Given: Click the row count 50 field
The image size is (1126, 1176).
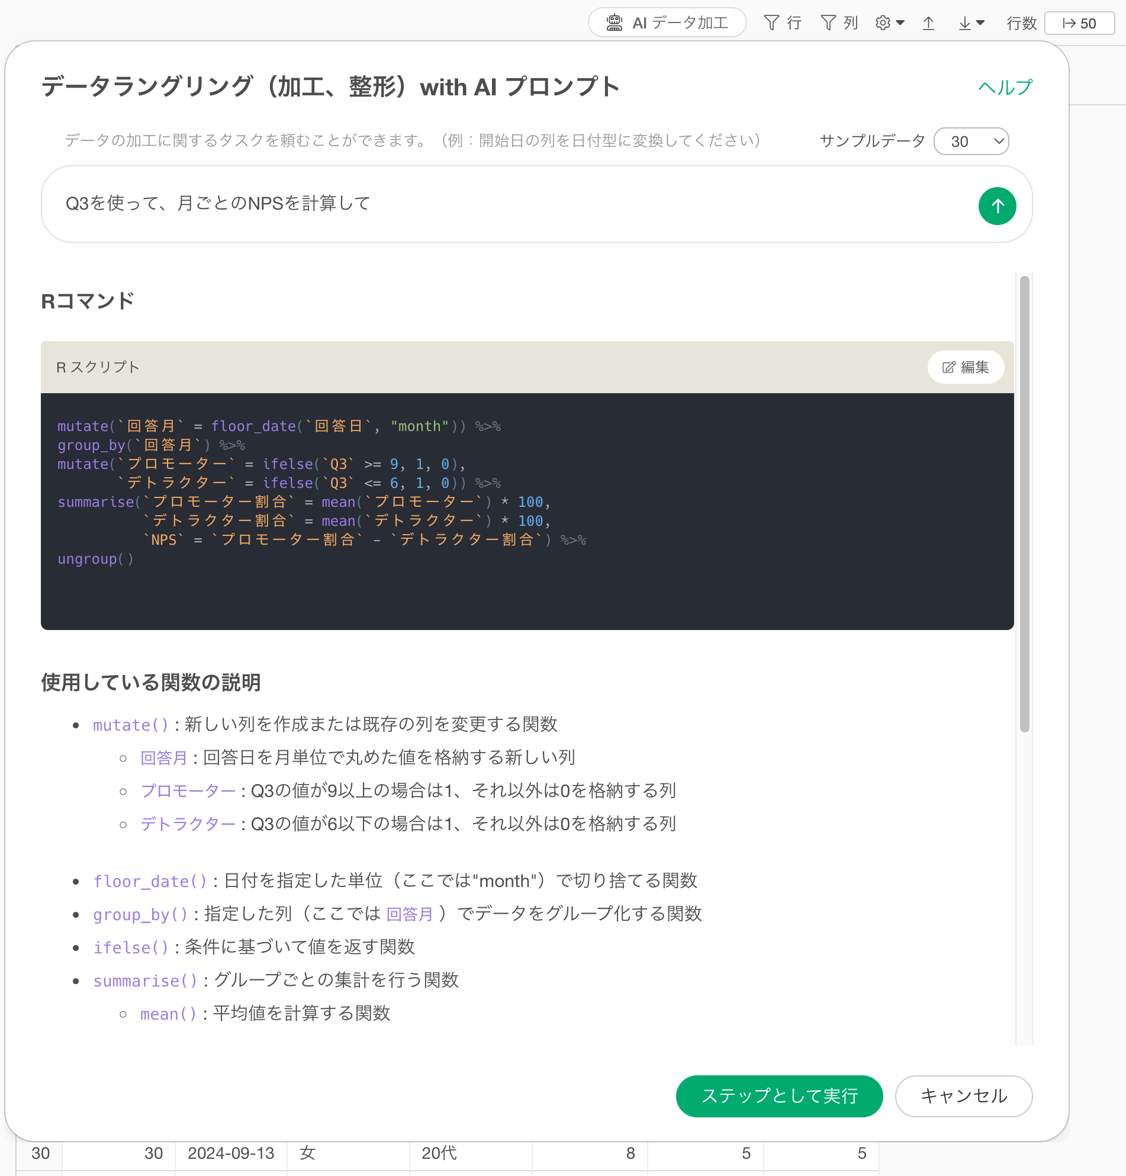Looking at the screenshot, I should [1079, 23].
